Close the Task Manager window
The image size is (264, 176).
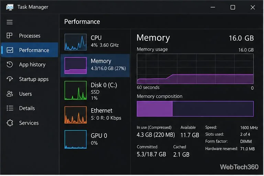pyautogui.click(x=253, y=7)
